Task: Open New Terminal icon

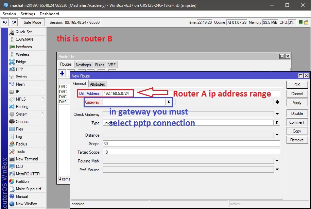Action: click(x=12, y=159)
